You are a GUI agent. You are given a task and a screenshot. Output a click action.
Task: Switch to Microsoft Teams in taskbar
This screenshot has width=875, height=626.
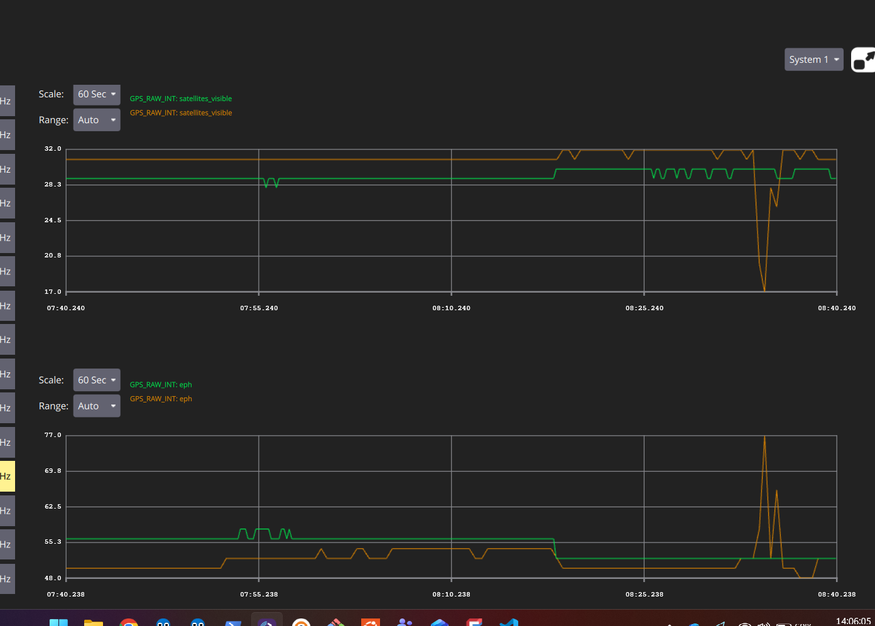coord(405,622)
